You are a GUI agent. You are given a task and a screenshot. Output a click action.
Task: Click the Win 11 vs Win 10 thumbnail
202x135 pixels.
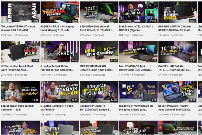(138, 92)
